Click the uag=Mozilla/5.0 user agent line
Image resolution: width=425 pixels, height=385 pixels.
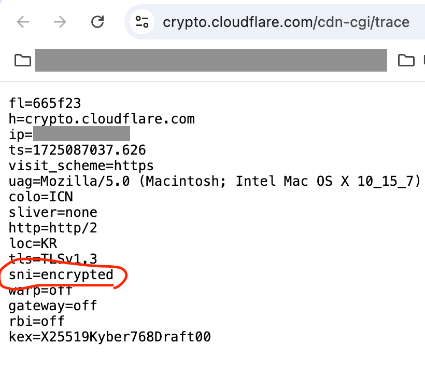[x=214, y=182]
